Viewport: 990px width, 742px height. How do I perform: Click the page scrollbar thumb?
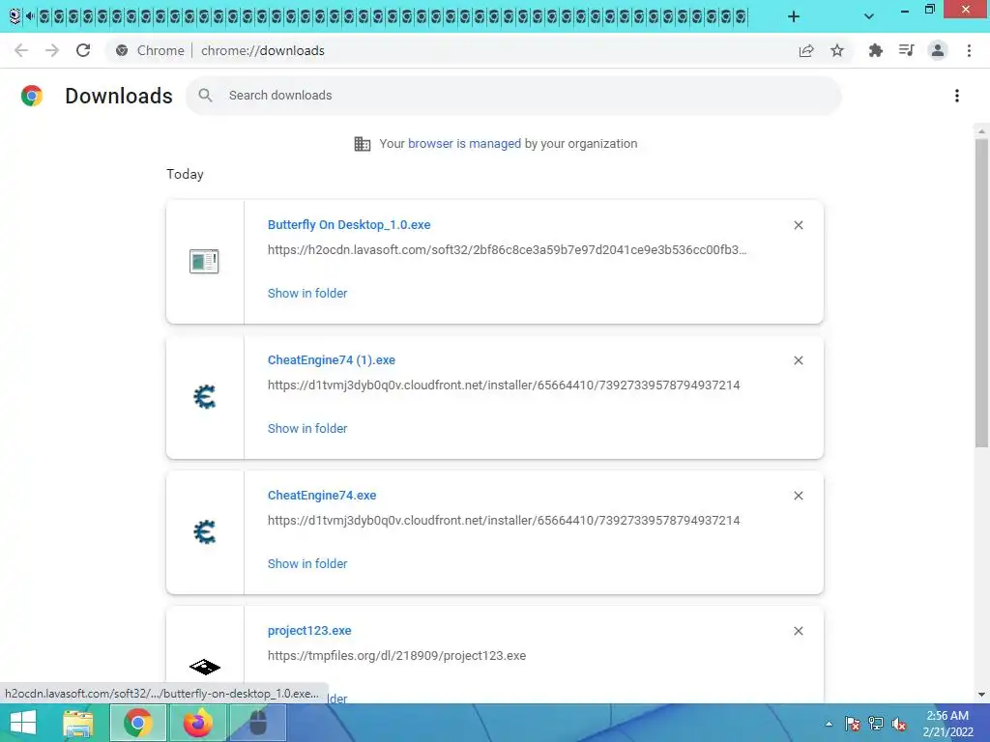point(981,292)
